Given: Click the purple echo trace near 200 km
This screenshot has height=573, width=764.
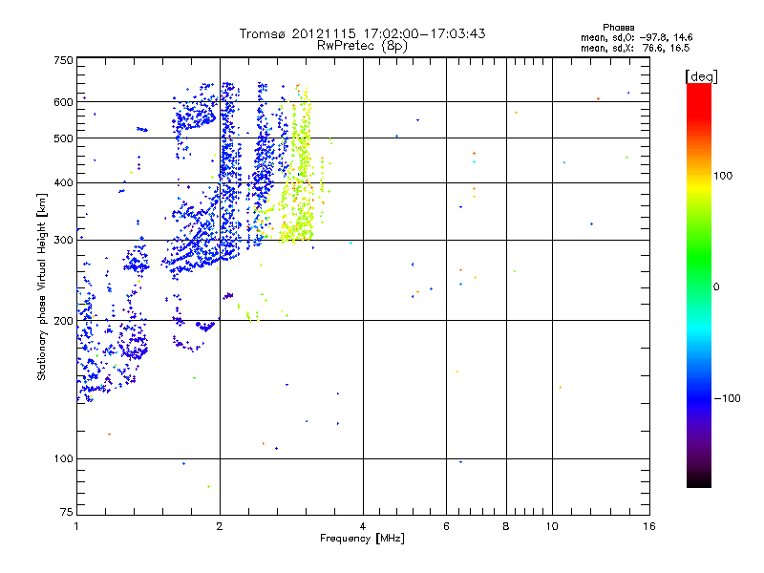Looking at the screenshot, I should pos(205,327).
